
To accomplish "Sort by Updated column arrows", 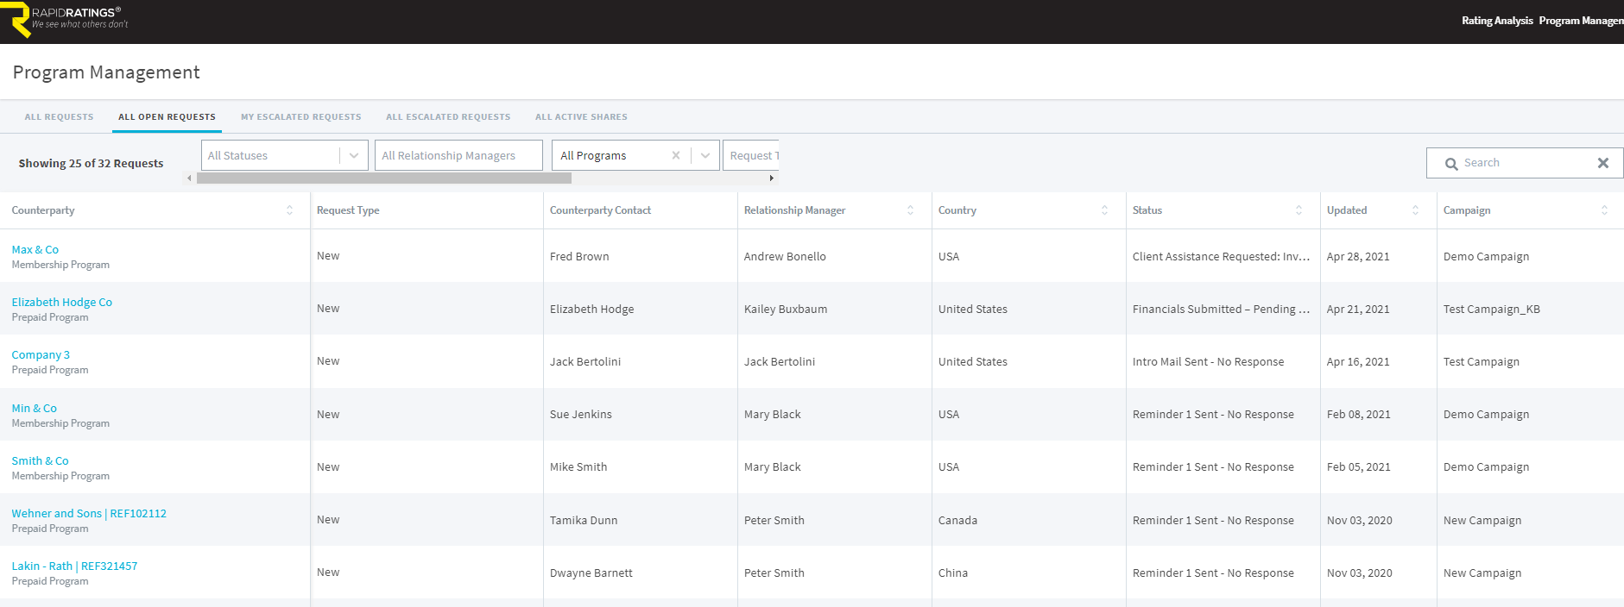I will pos(1415,210).
